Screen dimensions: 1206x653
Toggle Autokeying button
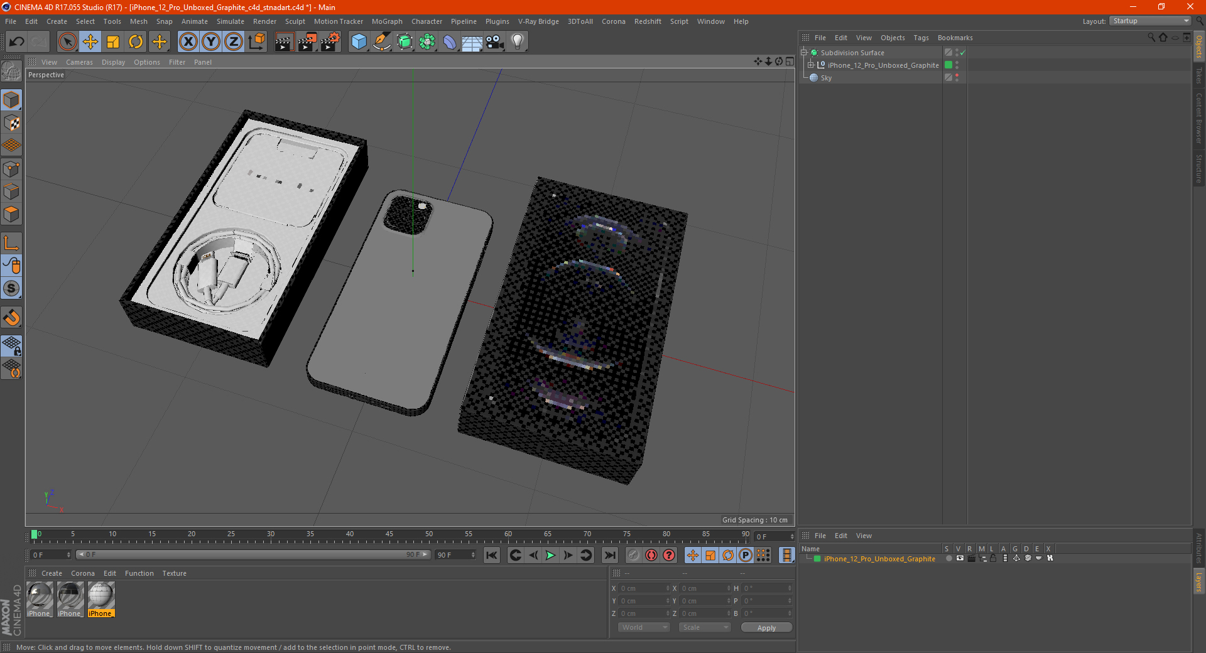[651, 555]
